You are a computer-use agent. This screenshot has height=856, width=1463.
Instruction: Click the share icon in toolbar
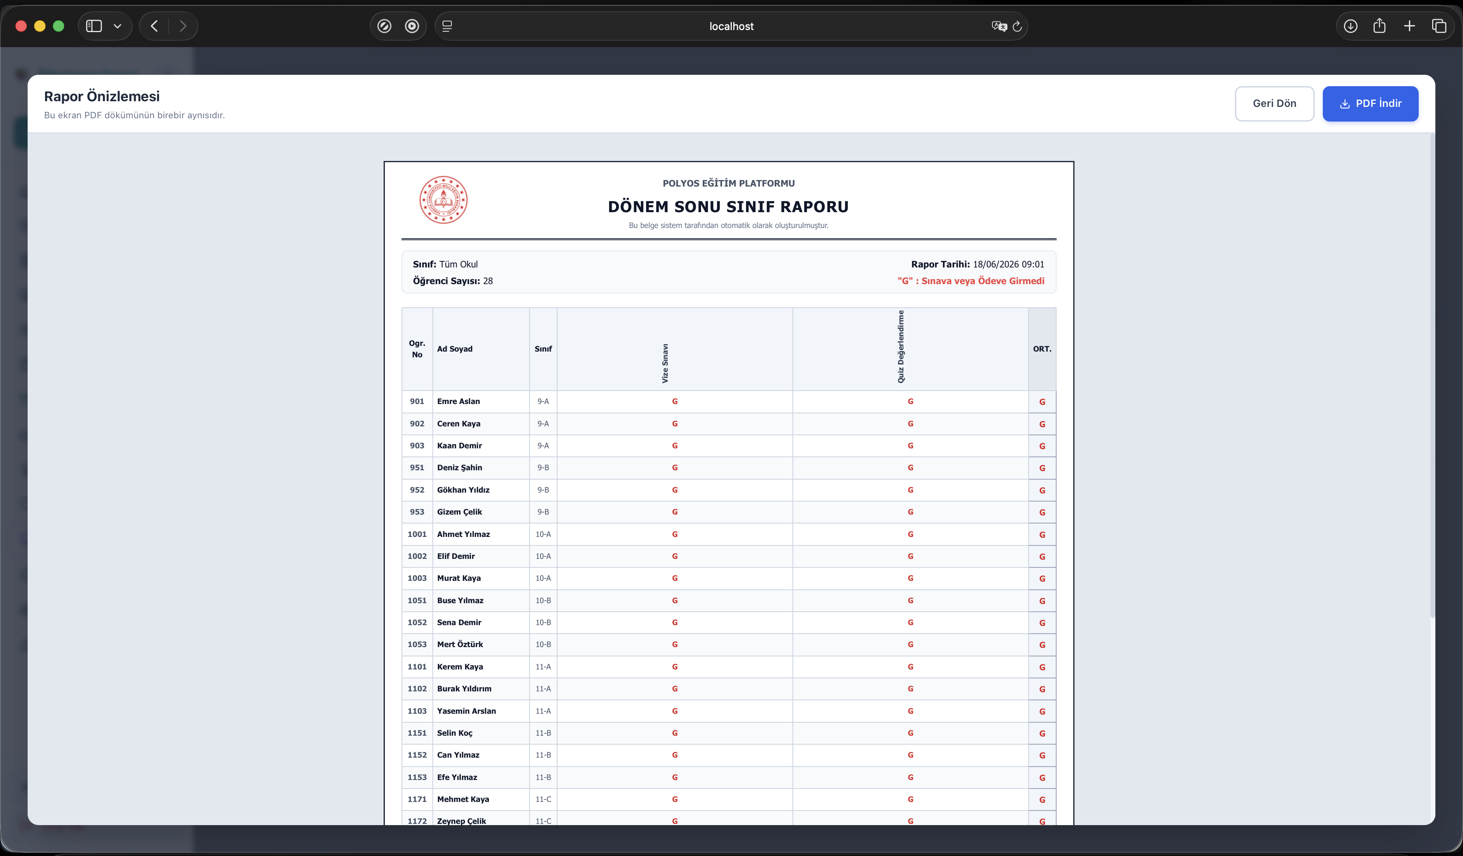pos(1379,26)
